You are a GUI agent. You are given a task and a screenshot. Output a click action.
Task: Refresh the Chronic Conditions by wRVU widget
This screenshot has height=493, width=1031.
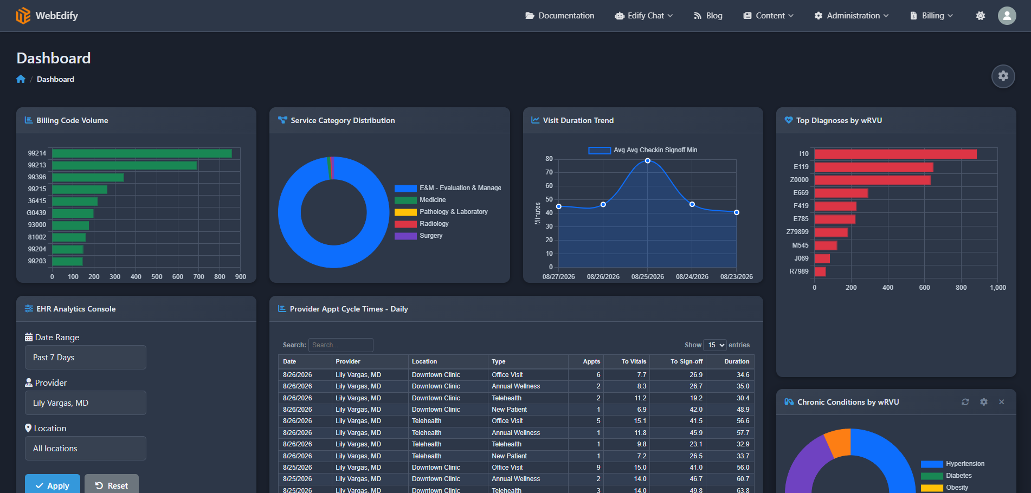pyautogui.click(x=965, y=402)
